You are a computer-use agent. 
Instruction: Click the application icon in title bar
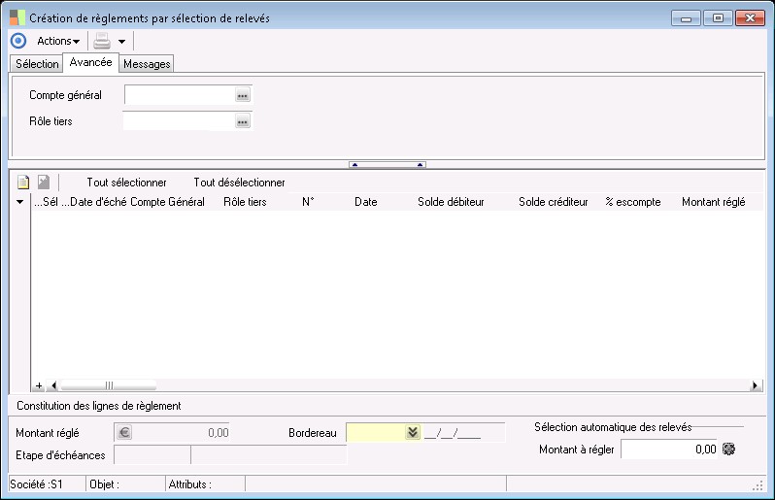(17, 17)
